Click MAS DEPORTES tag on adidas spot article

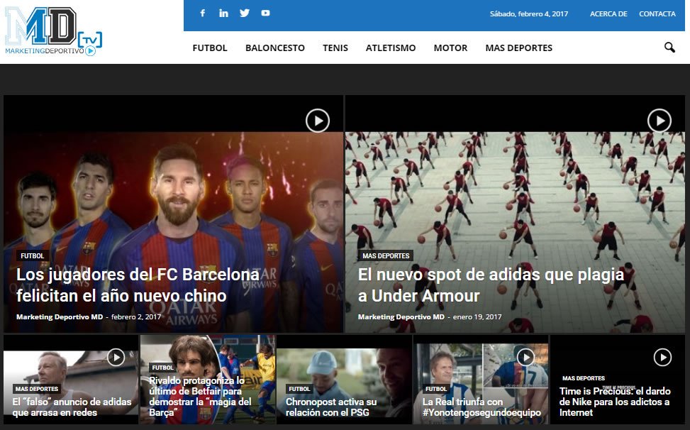386,255
